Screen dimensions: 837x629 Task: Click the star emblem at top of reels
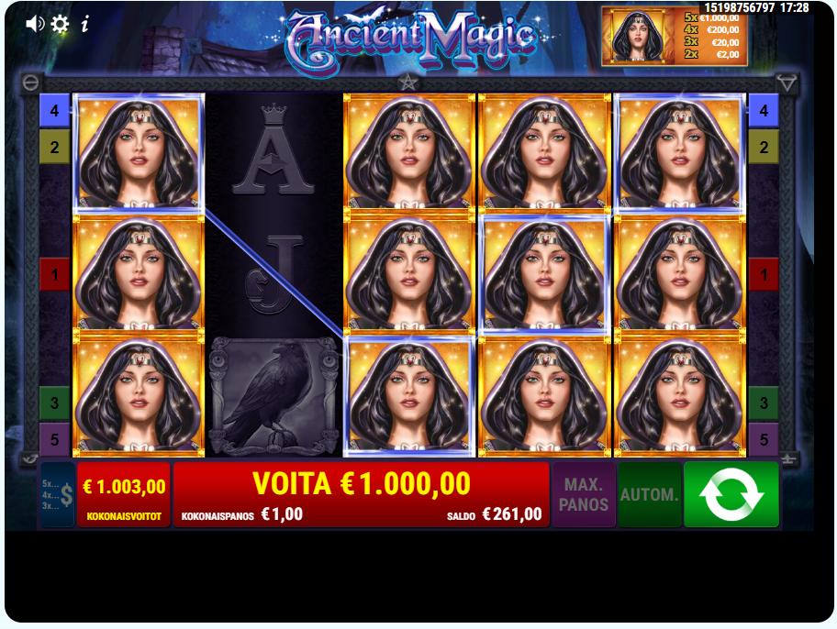pyautogui.click(x=407, y=83)
